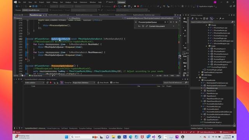Sort references by the Code column
Viewport: 249px width, 140px height.
coord(33,86)
